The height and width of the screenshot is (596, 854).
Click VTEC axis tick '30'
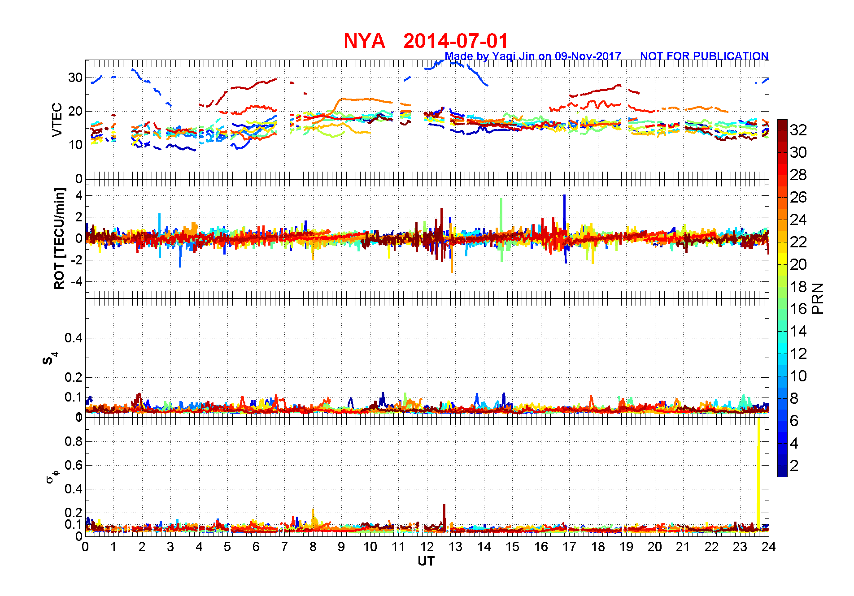[75, 78]
